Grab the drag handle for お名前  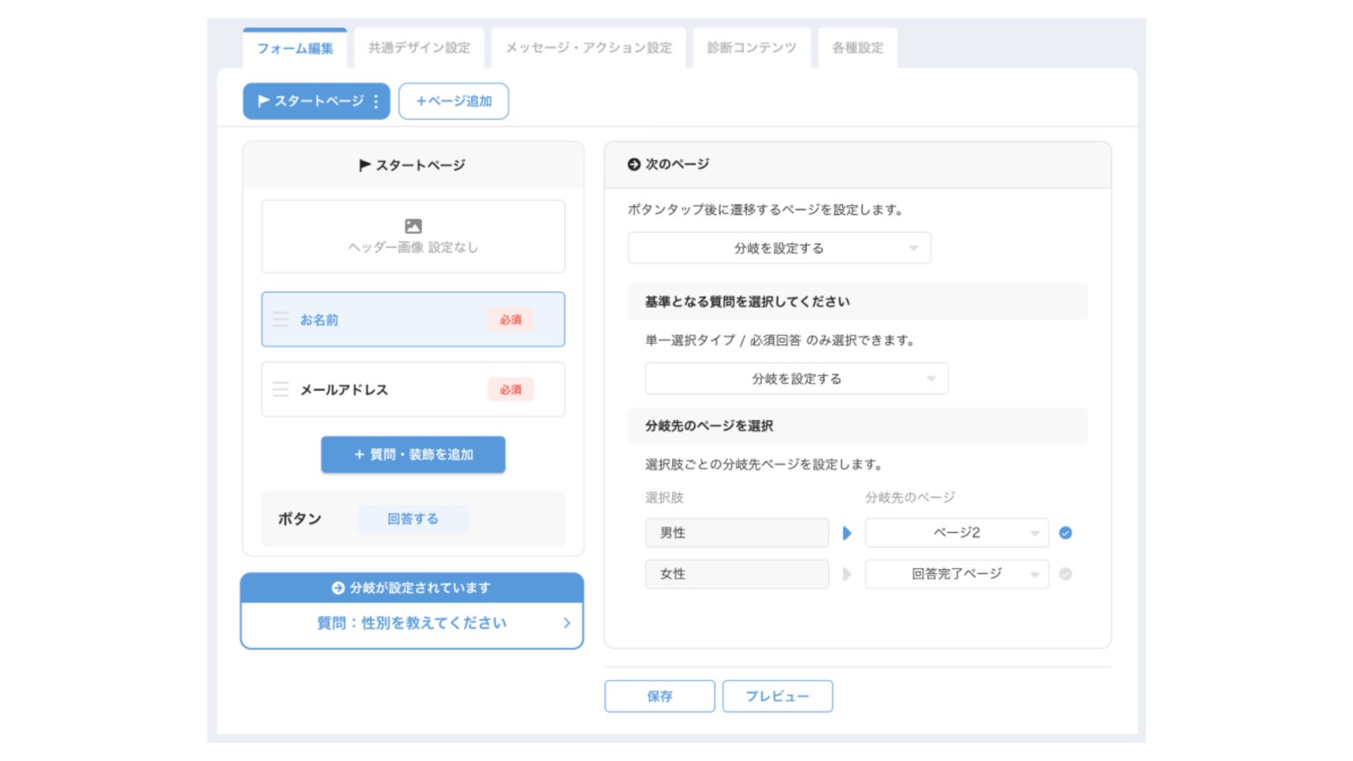[281, 320]
